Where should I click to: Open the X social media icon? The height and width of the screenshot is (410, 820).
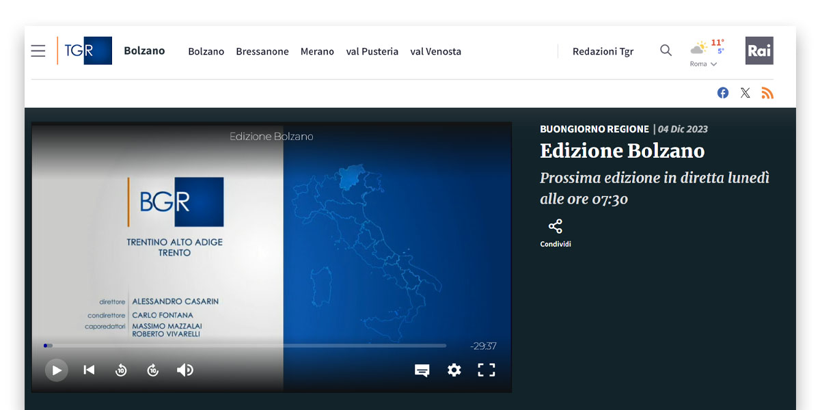click(745, 93)
